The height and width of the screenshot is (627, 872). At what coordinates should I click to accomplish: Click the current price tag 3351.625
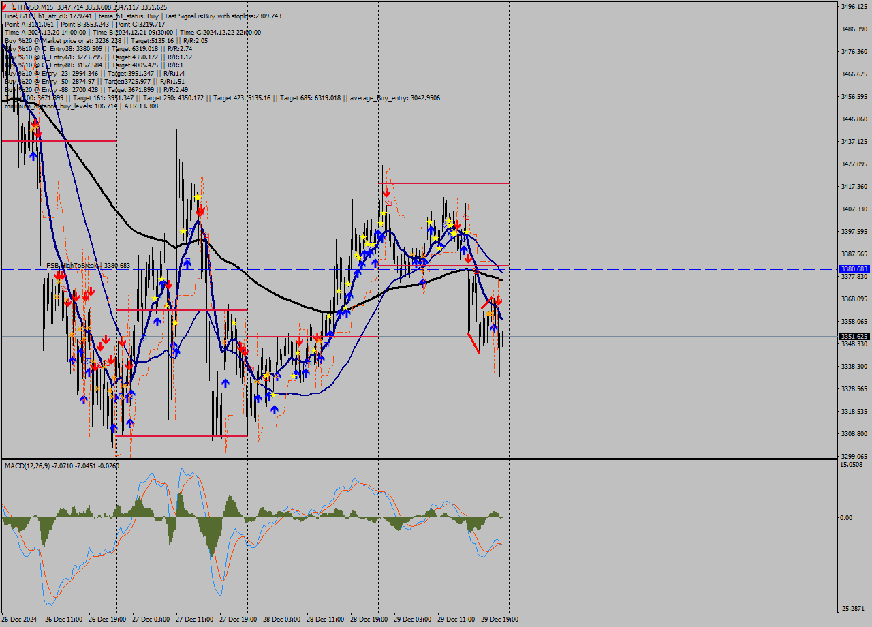[854, 336]
